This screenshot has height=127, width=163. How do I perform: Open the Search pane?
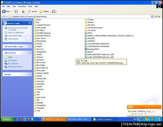(x=32, y=11)
